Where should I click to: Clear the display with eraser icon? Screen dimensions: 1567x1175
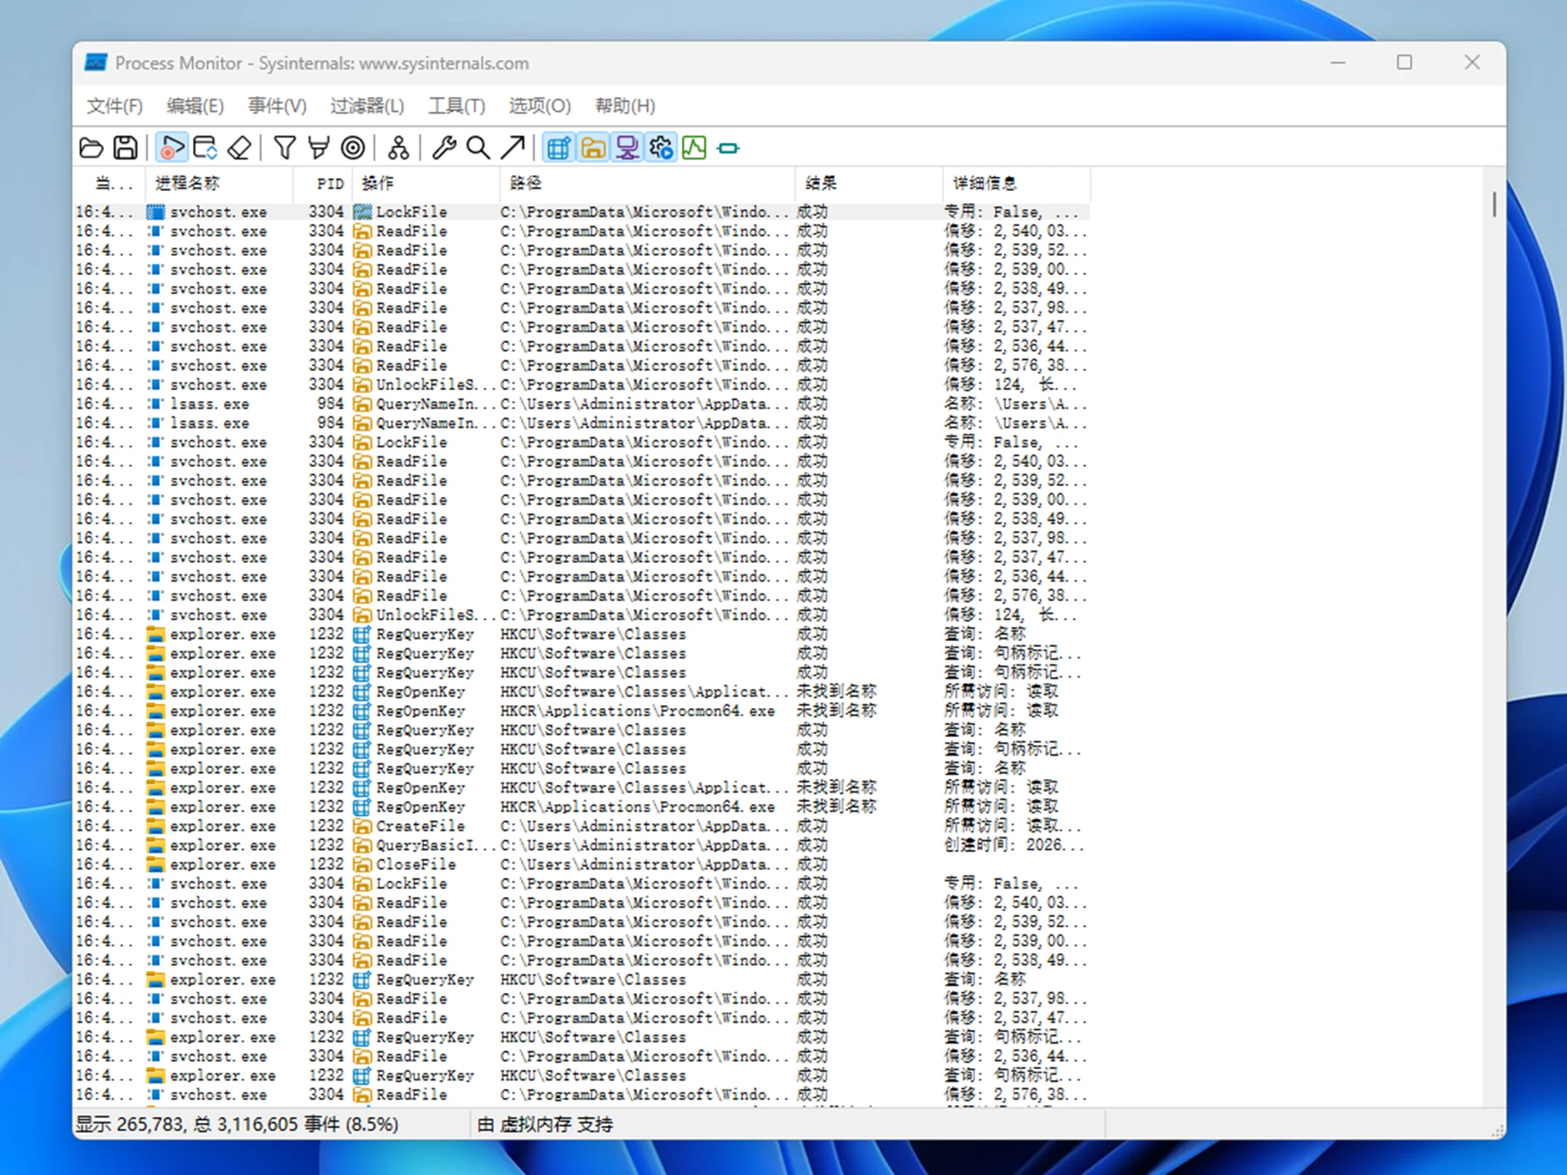tap(239, 148)
